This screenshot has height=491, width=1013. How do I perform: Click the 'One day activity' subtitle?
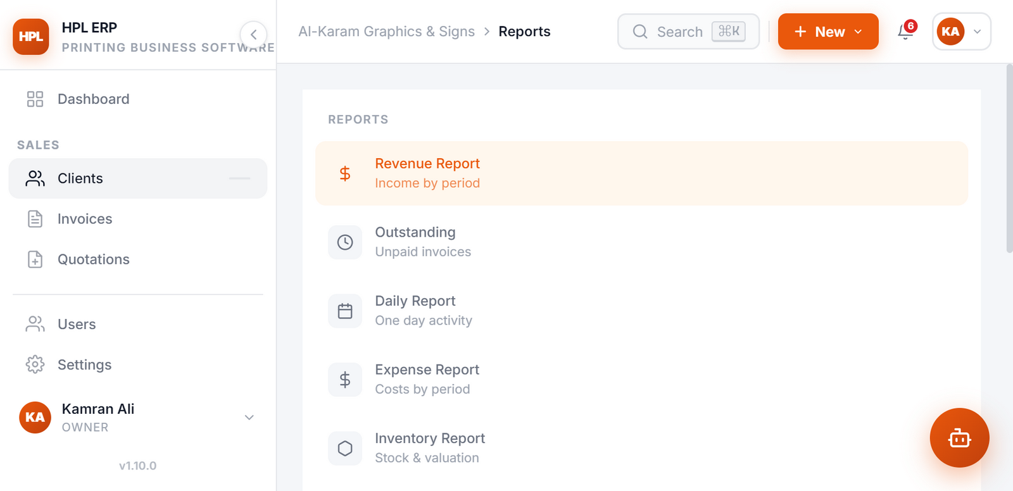coord(424,320)
